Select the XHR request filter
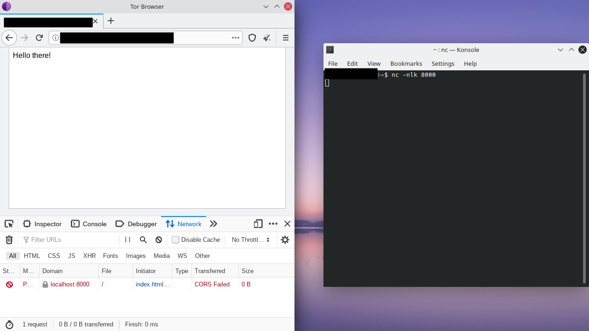Viewport: 589px width, 331px height. 89,256
